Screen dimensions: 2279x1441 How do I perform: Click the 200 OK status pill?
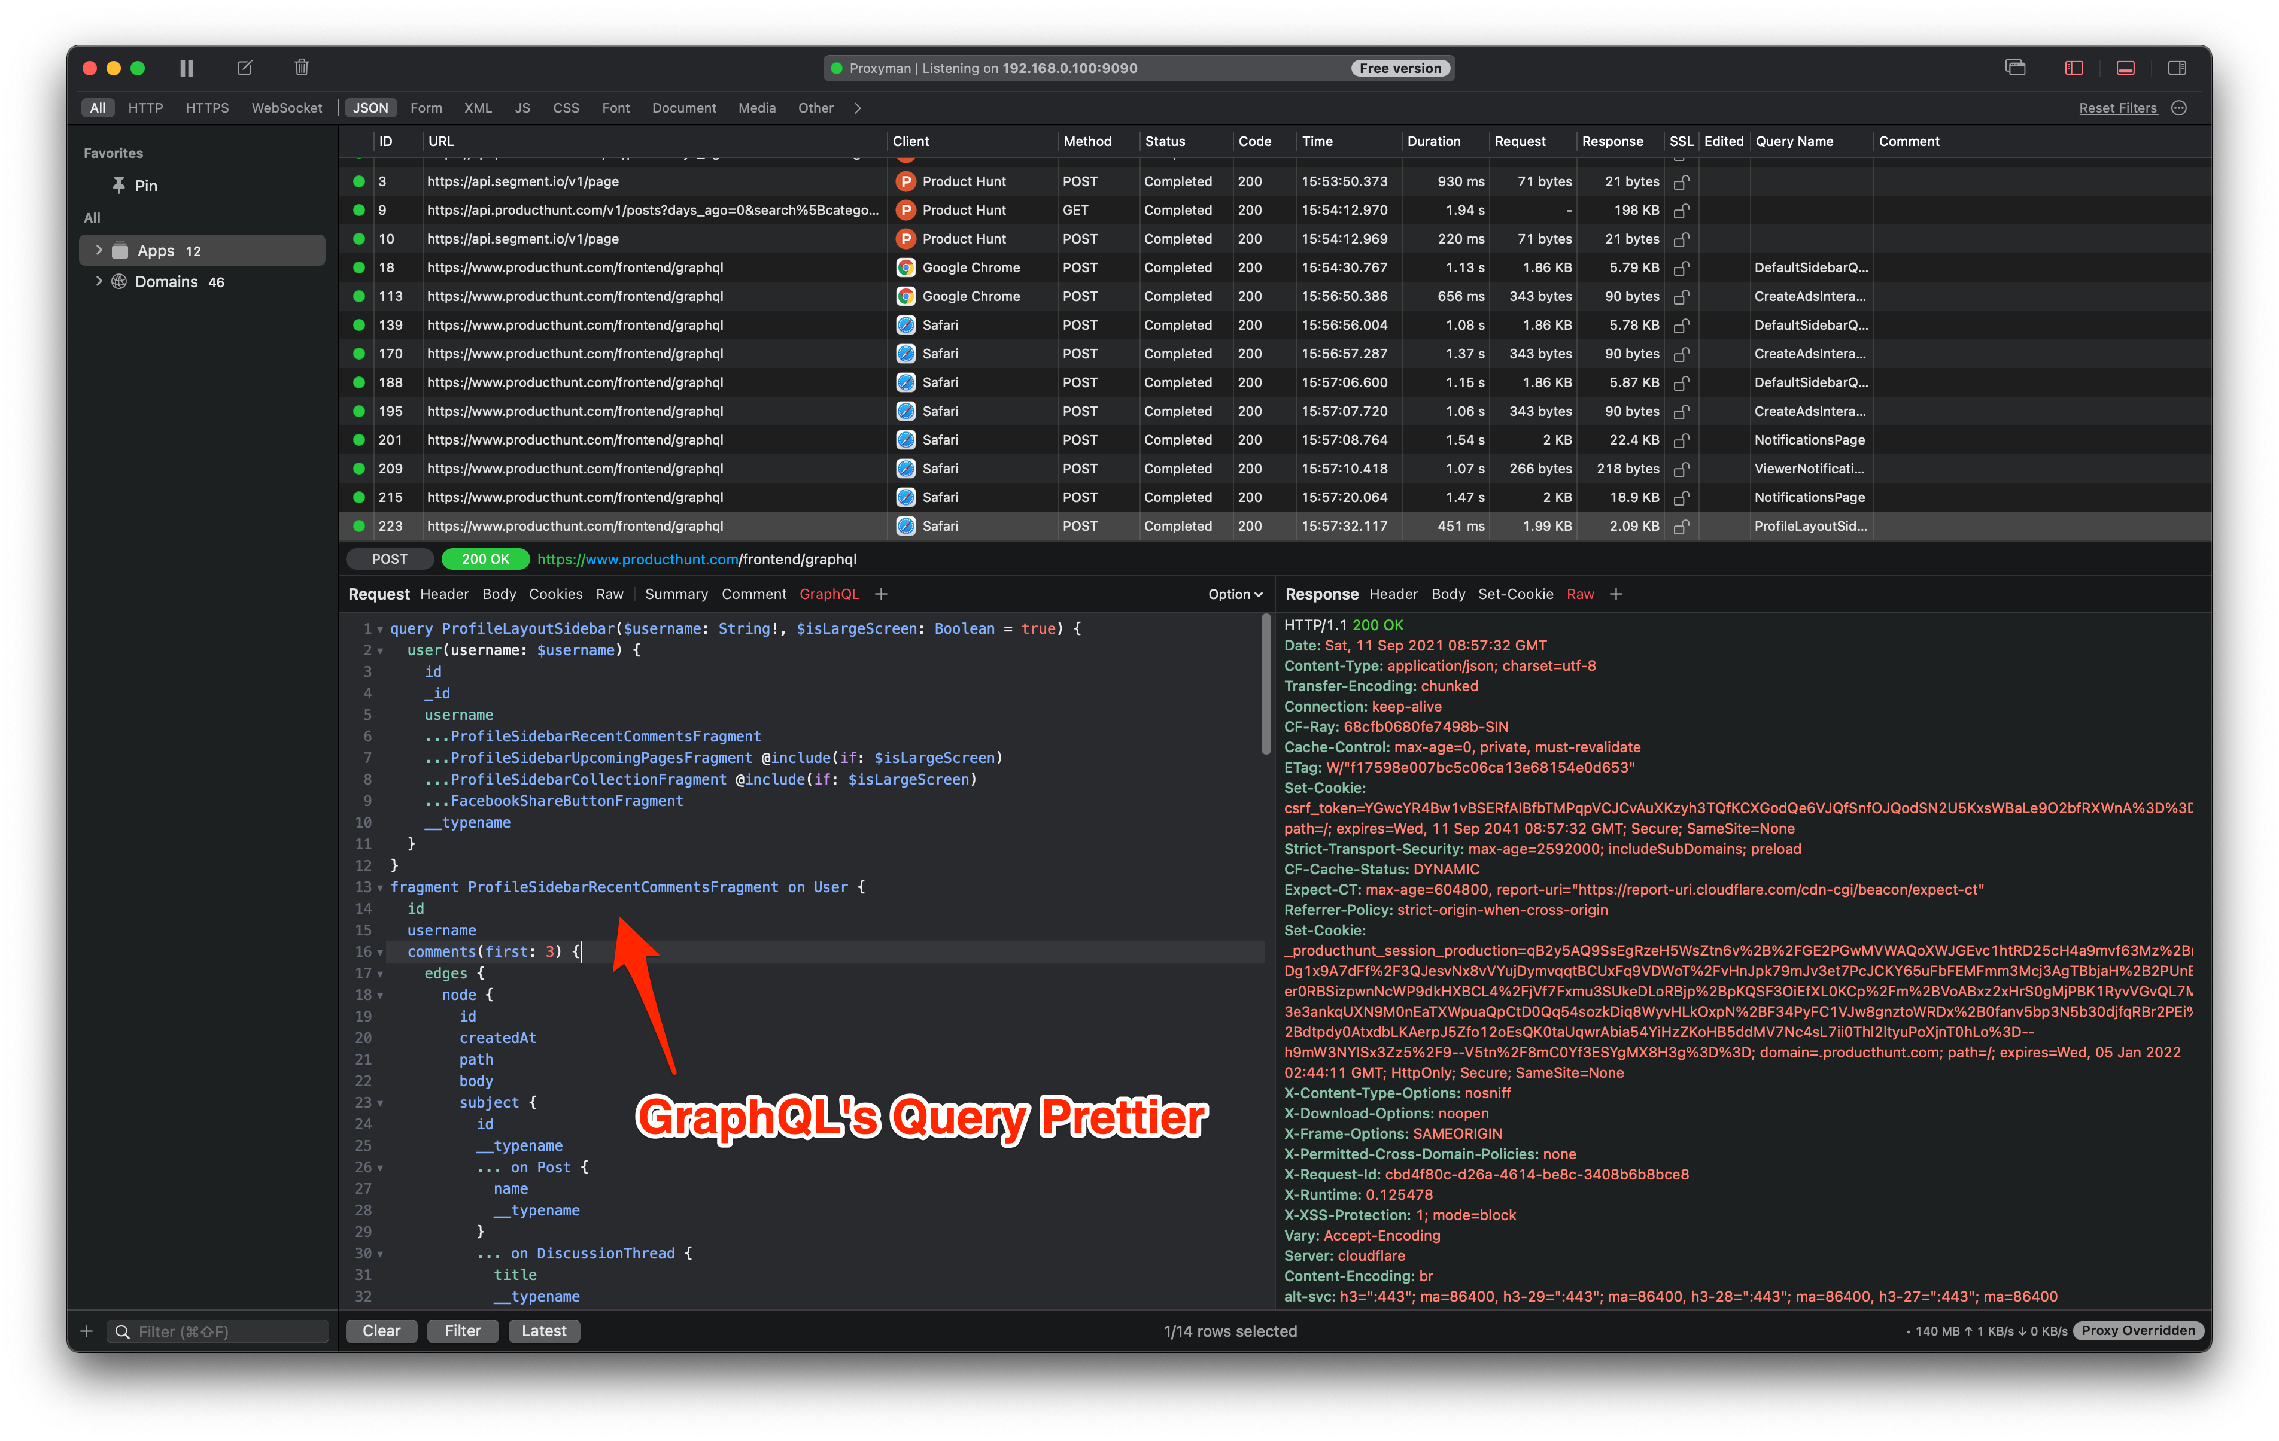[x=485, y=559]
